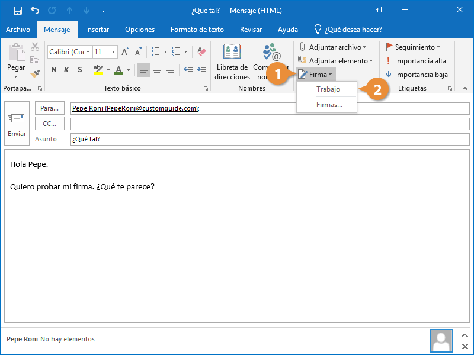
Task: Switch to the Insertar tab
Action: [x=97, y=30]
